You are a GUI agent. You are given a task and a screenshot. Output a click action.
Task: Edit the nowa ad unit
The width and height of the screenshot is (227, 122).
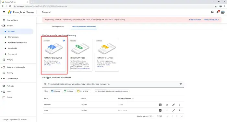point(173,110)
